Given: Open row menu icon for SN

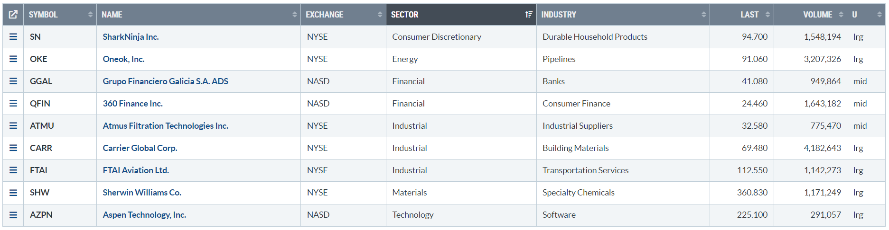Looking at the screenshot, I should [13, 37].
